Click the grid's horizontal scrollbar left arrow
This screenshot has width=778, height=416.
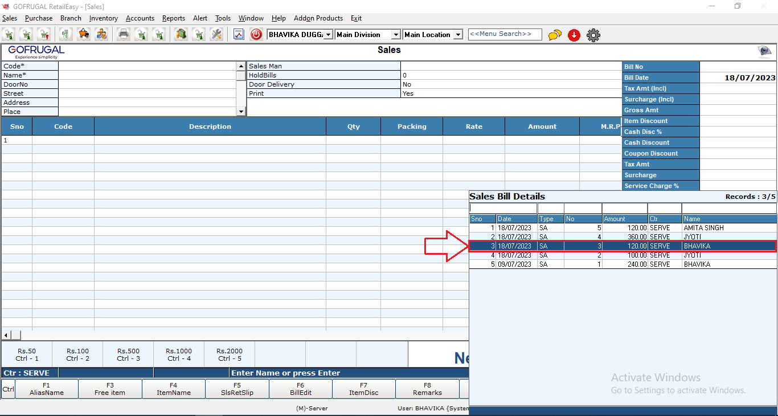tap(6, 335)
